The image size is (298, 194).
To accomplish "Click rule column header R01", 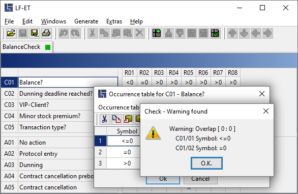I will click(130, 72).
